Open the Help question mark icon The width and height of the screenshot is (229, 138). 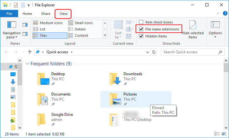(225, 13)
